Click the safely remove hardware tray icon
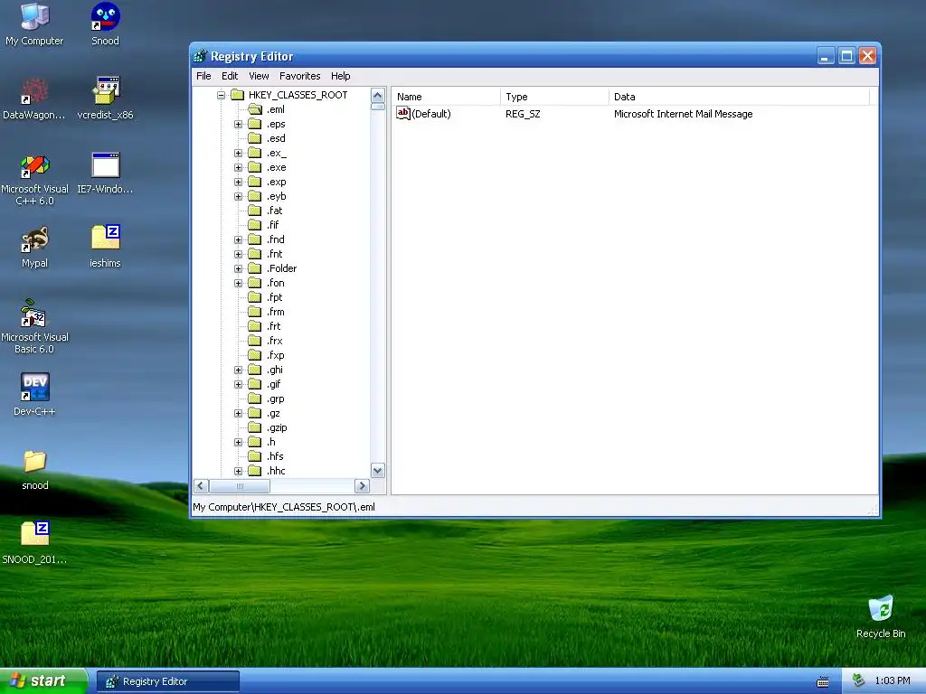Viewport: 926px width, 694px height. pyautogui.click(x=858, y=680)
